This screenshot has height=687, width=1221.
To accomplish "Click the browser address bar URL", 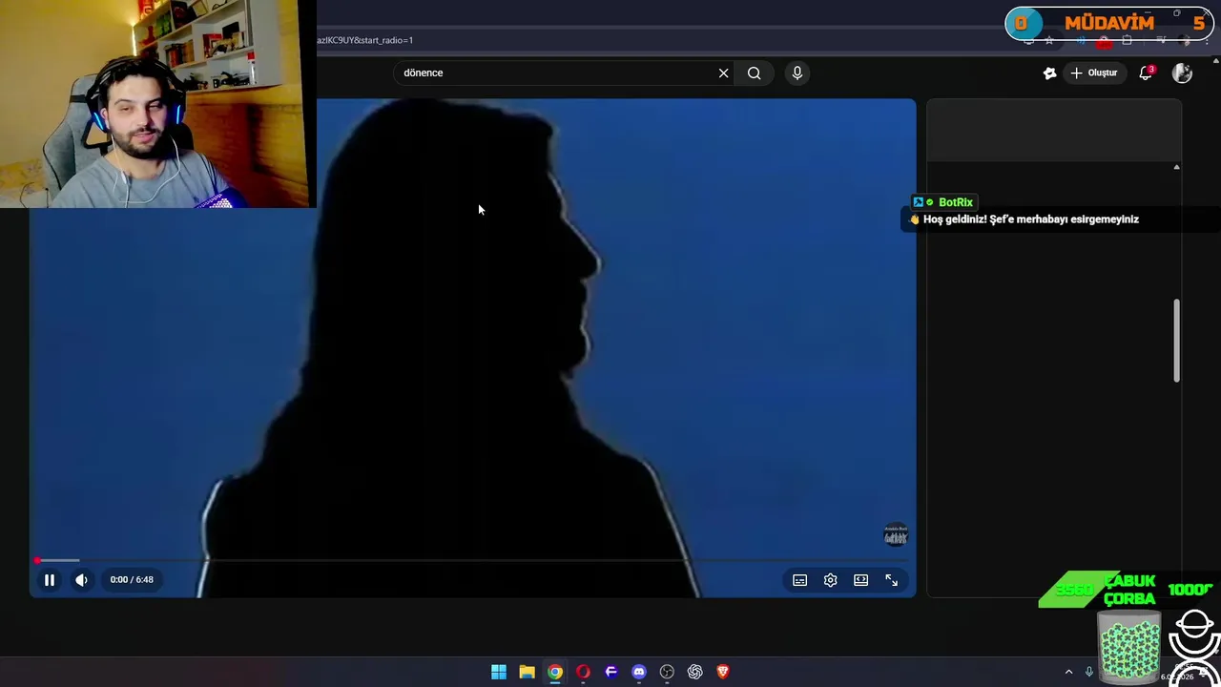I will pos(365,40).
